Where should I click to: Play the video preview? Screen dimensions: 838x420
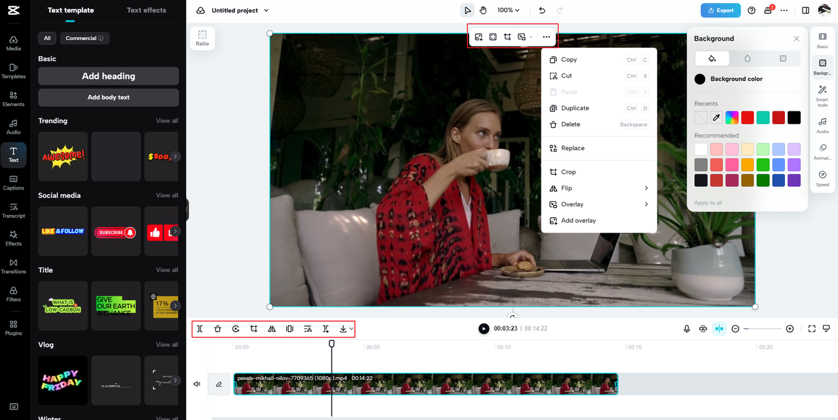484,329
